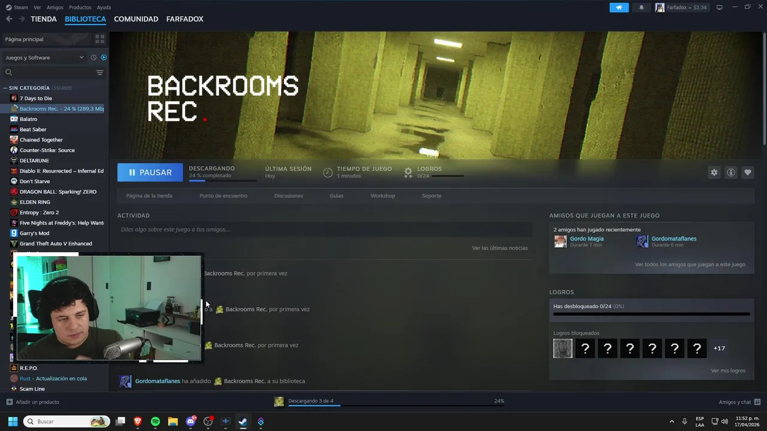Open Página de la tienda link

click(x=149, y=196)
